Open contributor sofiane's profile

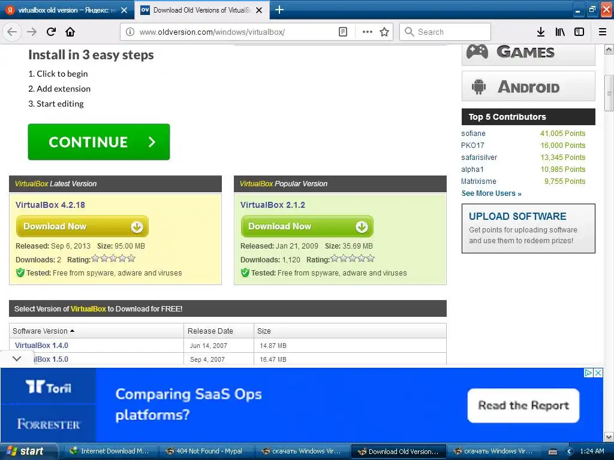473,134
